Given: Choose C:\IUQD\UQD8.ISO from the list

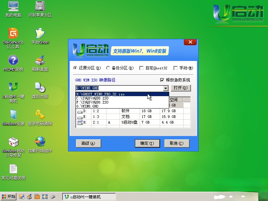Looking at the screenshot, I should (x=122, y=98).
